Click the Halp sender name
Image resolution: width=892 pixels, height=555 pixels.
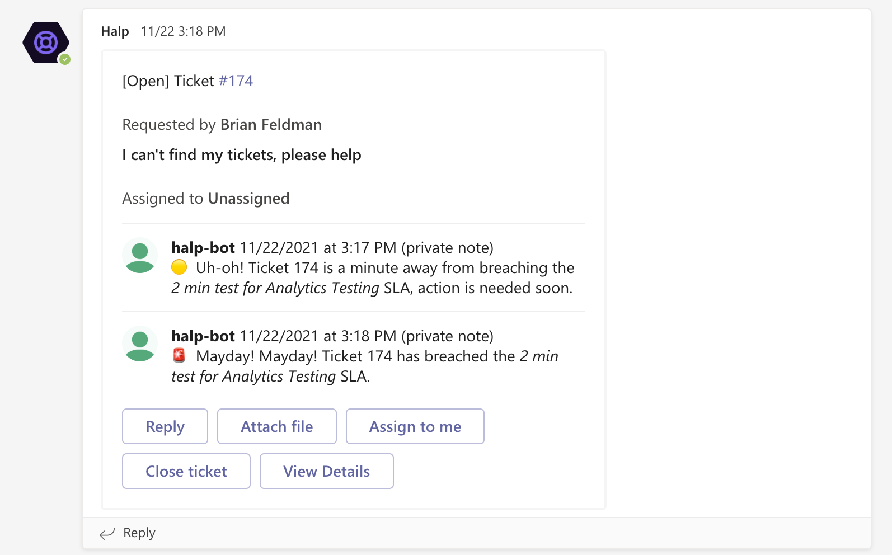click(x=115, y=31)
